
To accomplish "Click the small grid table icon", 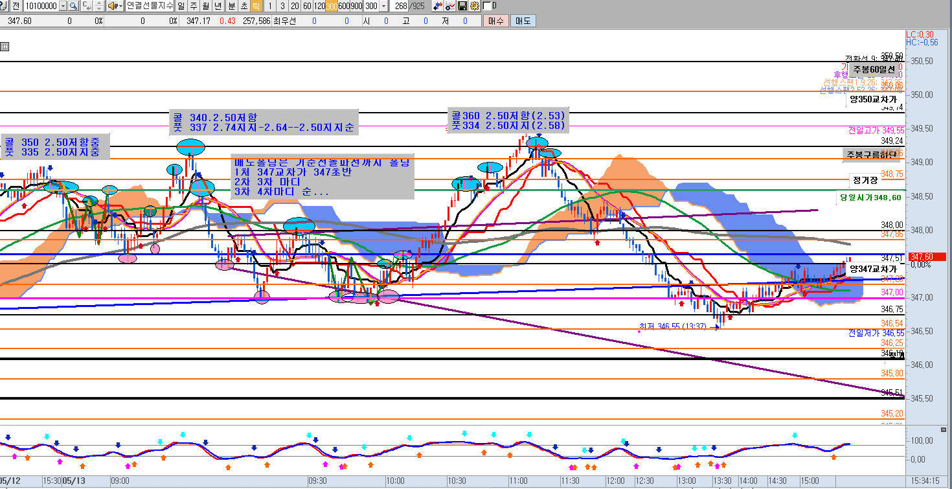I will 5,47.
